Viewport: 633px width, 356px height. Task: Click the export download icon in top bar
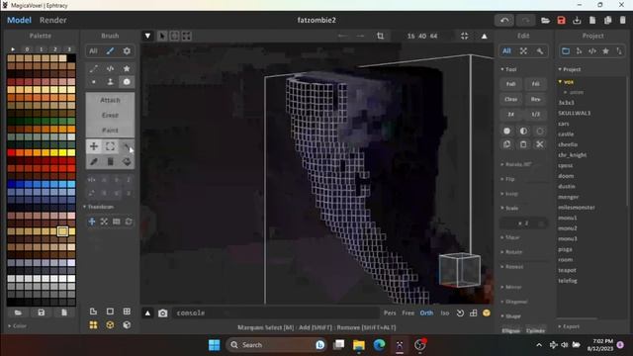577,20
